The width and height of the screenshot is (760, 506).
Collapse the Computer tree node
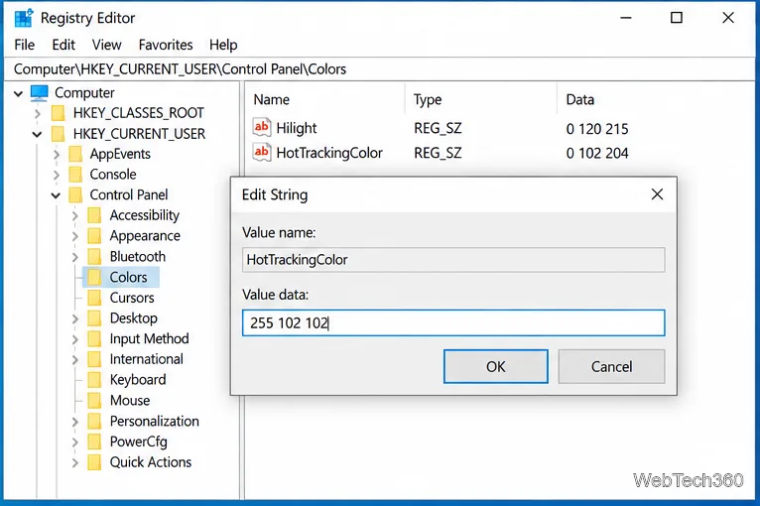point(19,93)
